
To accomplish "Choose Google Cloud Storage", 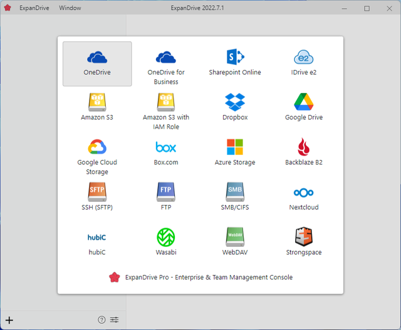I will click(97, 147).
